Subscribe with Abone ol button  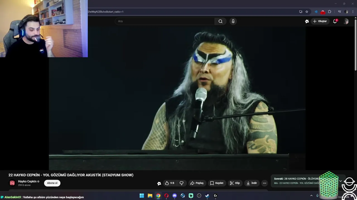coord(52,183)
